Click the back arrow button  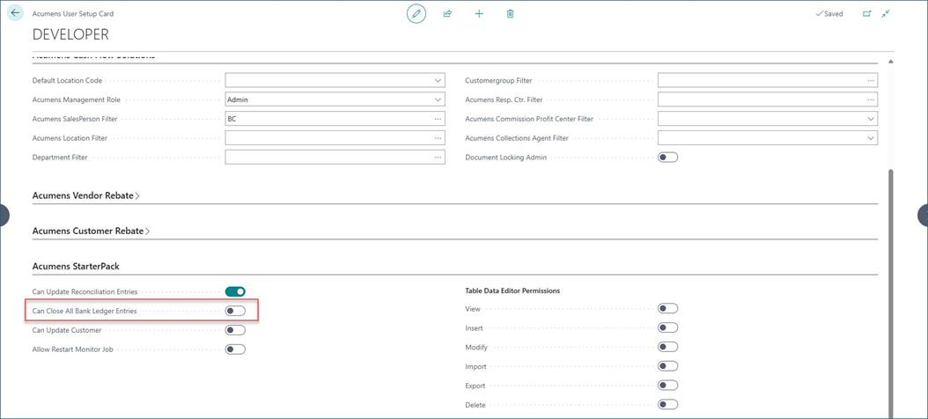click(x=15, y=12)
